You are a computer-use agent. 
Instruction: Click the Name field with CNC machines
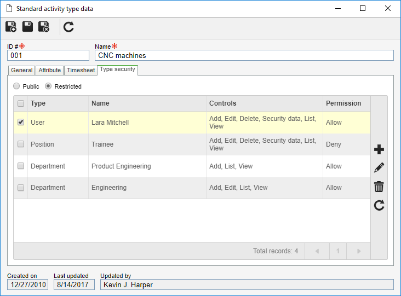[x=244, y=55]
